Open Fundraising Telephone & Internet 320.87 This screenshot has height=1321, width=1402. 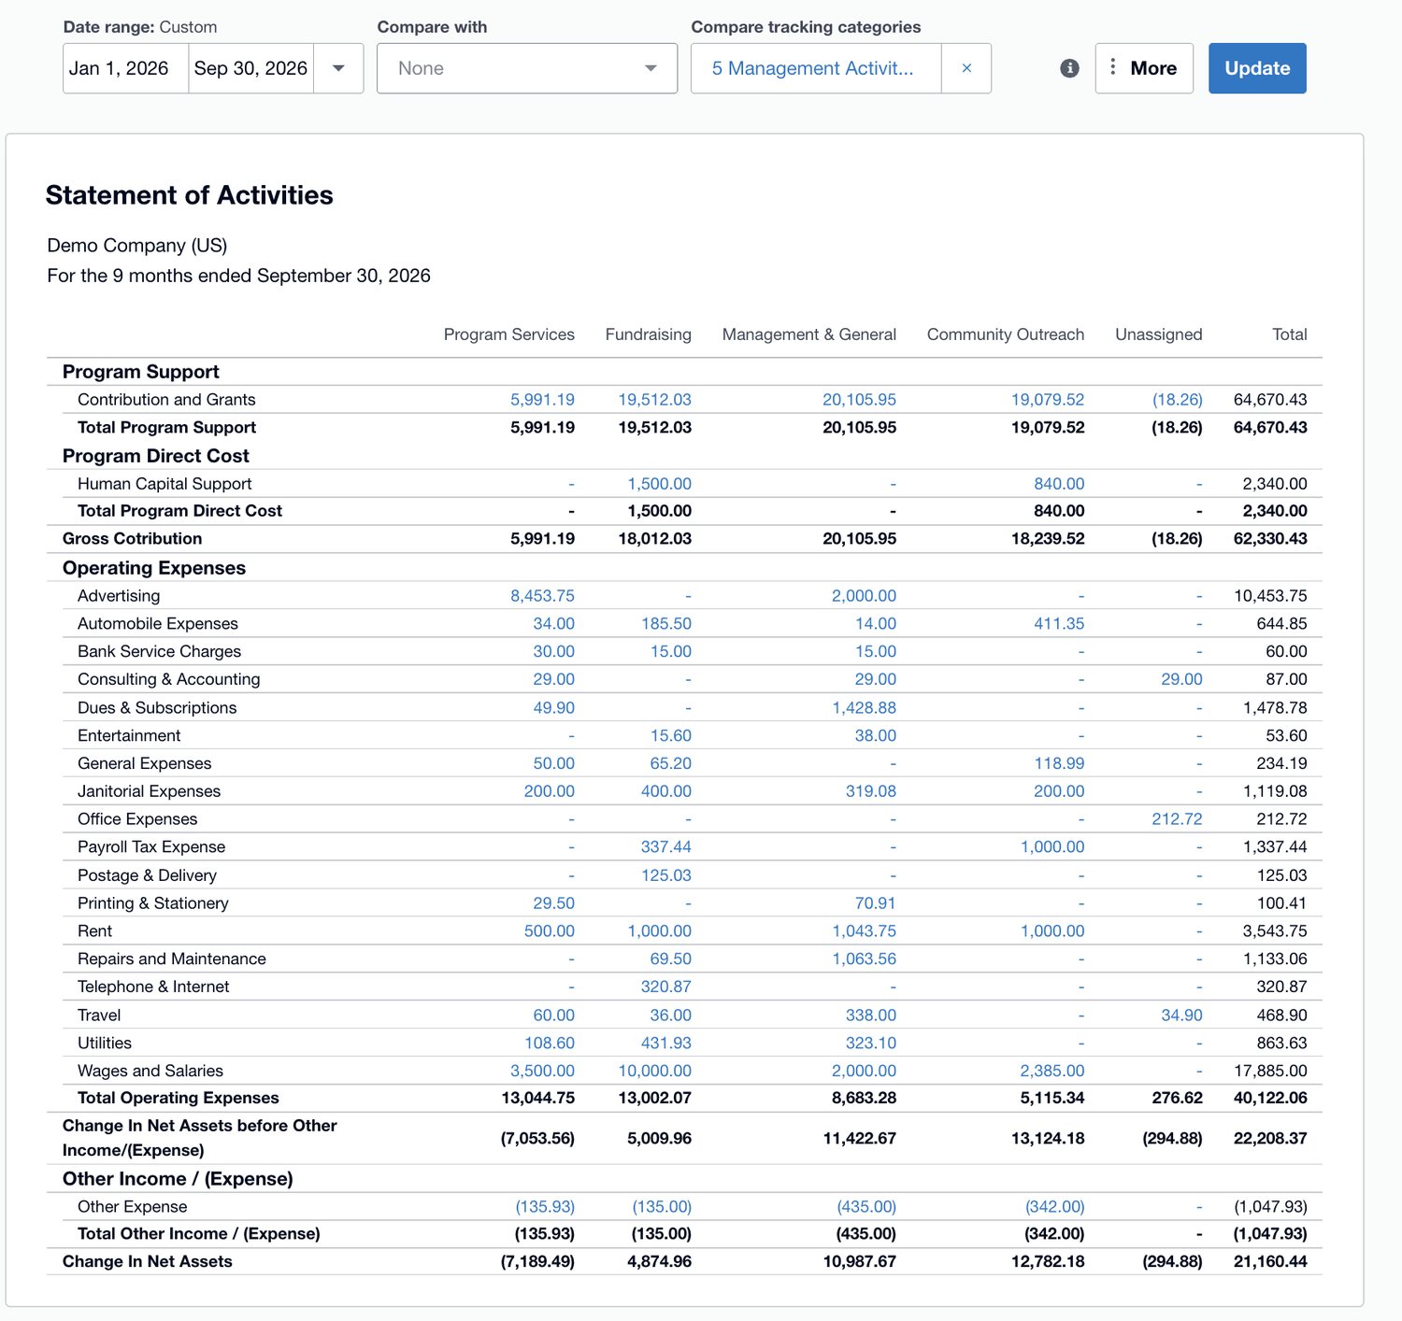click(665, 987)
